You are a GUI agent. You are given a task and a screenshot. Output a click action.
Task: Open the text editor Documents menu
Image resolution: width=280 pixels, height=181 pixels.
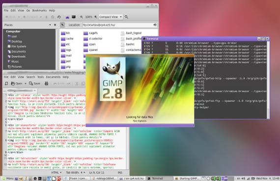point(53,77)
